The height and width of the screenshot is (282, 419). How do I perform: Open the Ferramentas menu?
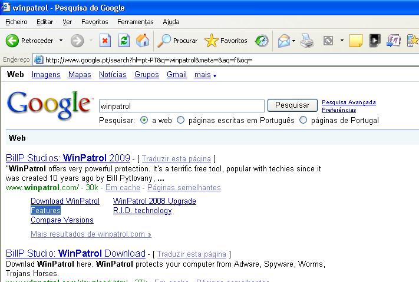[135, 22]
